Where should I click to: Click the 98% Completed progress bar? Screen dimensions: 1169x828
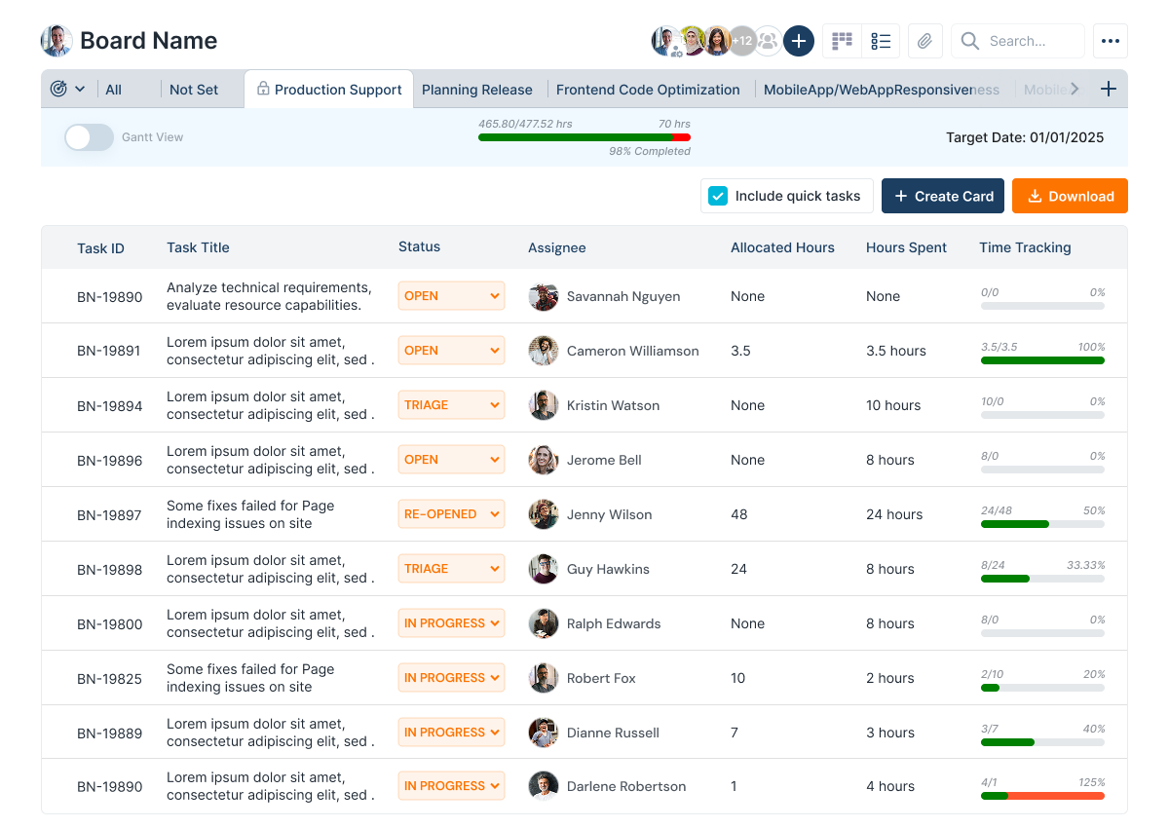pos(584,137)
